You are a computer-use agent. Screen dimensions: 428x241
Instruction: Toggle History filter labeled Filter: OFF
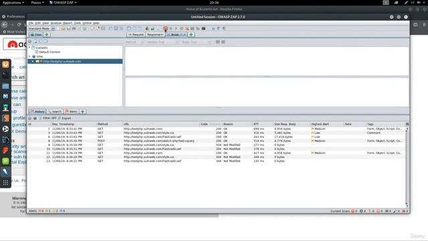[48, 118]
